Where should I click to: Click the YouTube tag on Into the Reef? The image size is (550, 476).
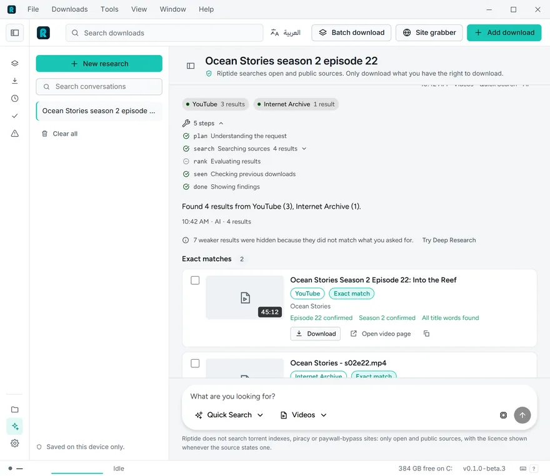coord(307,294)
